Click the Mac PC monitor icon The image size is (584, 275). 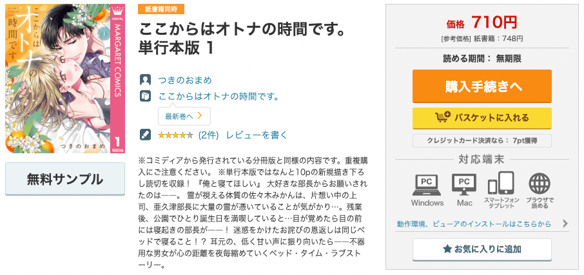464,185
